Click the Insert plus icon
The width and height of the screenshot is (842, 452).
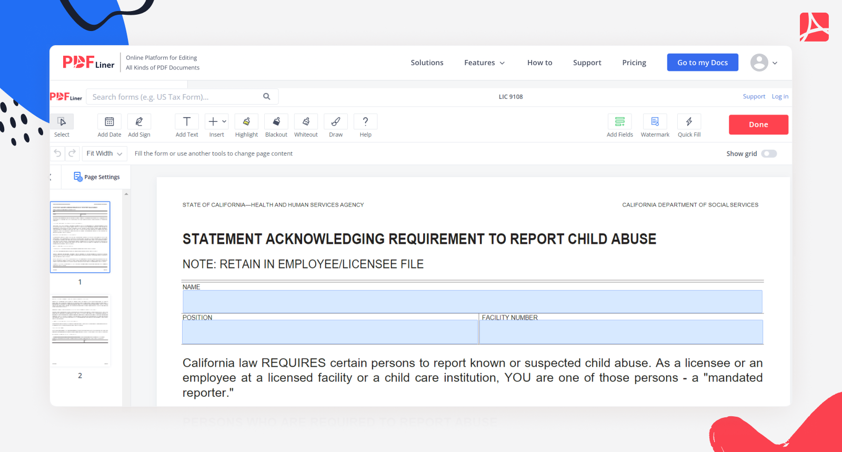(x=213, y=121)
